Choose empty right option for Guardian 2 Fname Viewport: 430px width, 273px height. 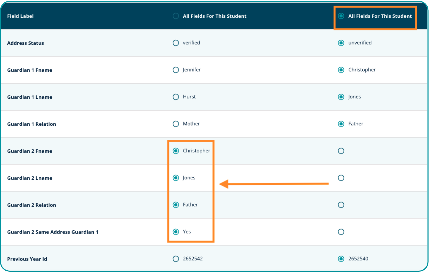341,151
